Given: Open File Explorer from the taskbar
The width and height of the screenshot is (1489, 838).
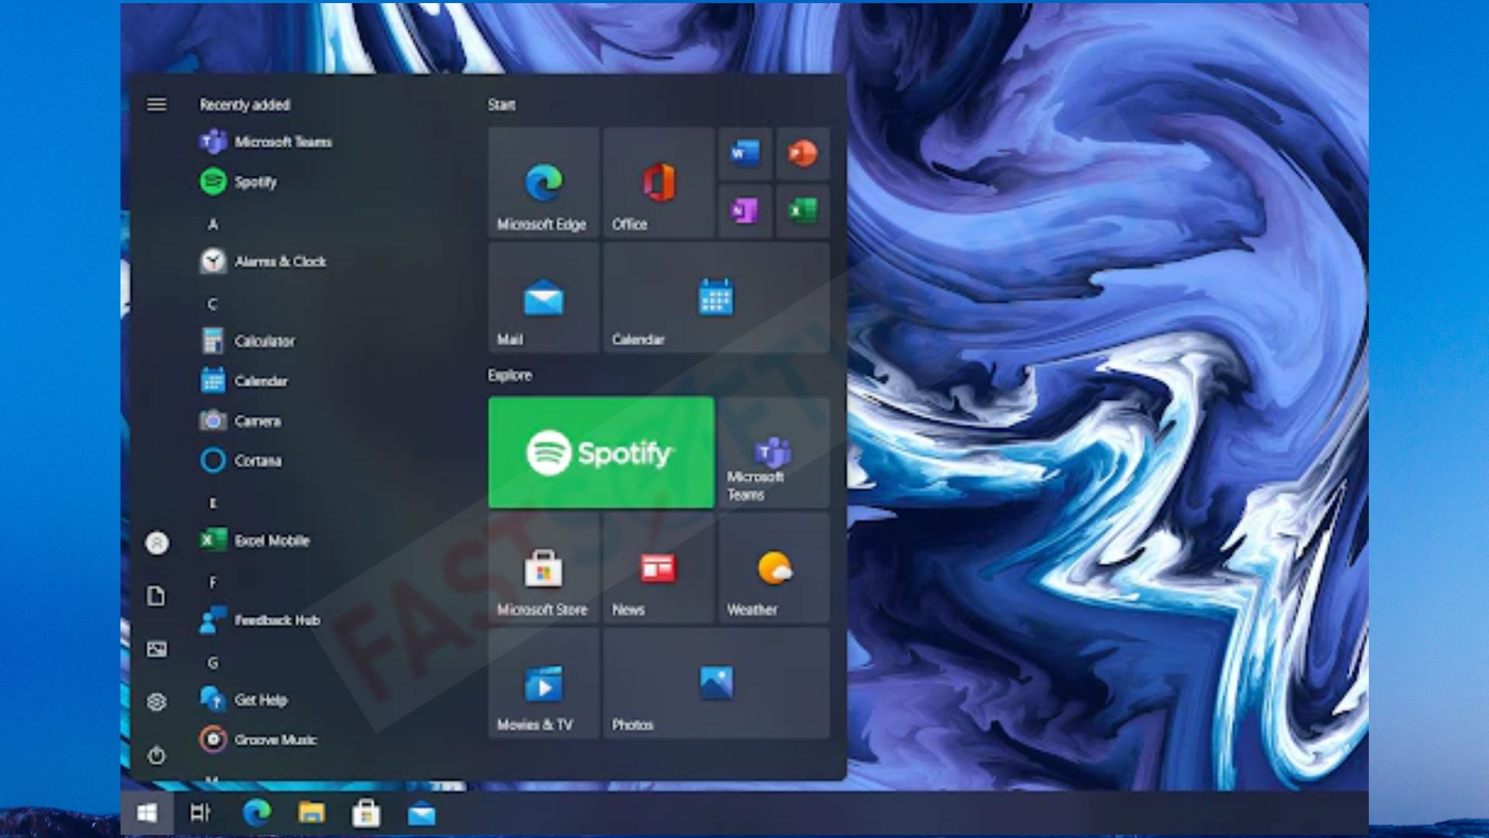Looking at the screenshot, I should coord(312,813).
